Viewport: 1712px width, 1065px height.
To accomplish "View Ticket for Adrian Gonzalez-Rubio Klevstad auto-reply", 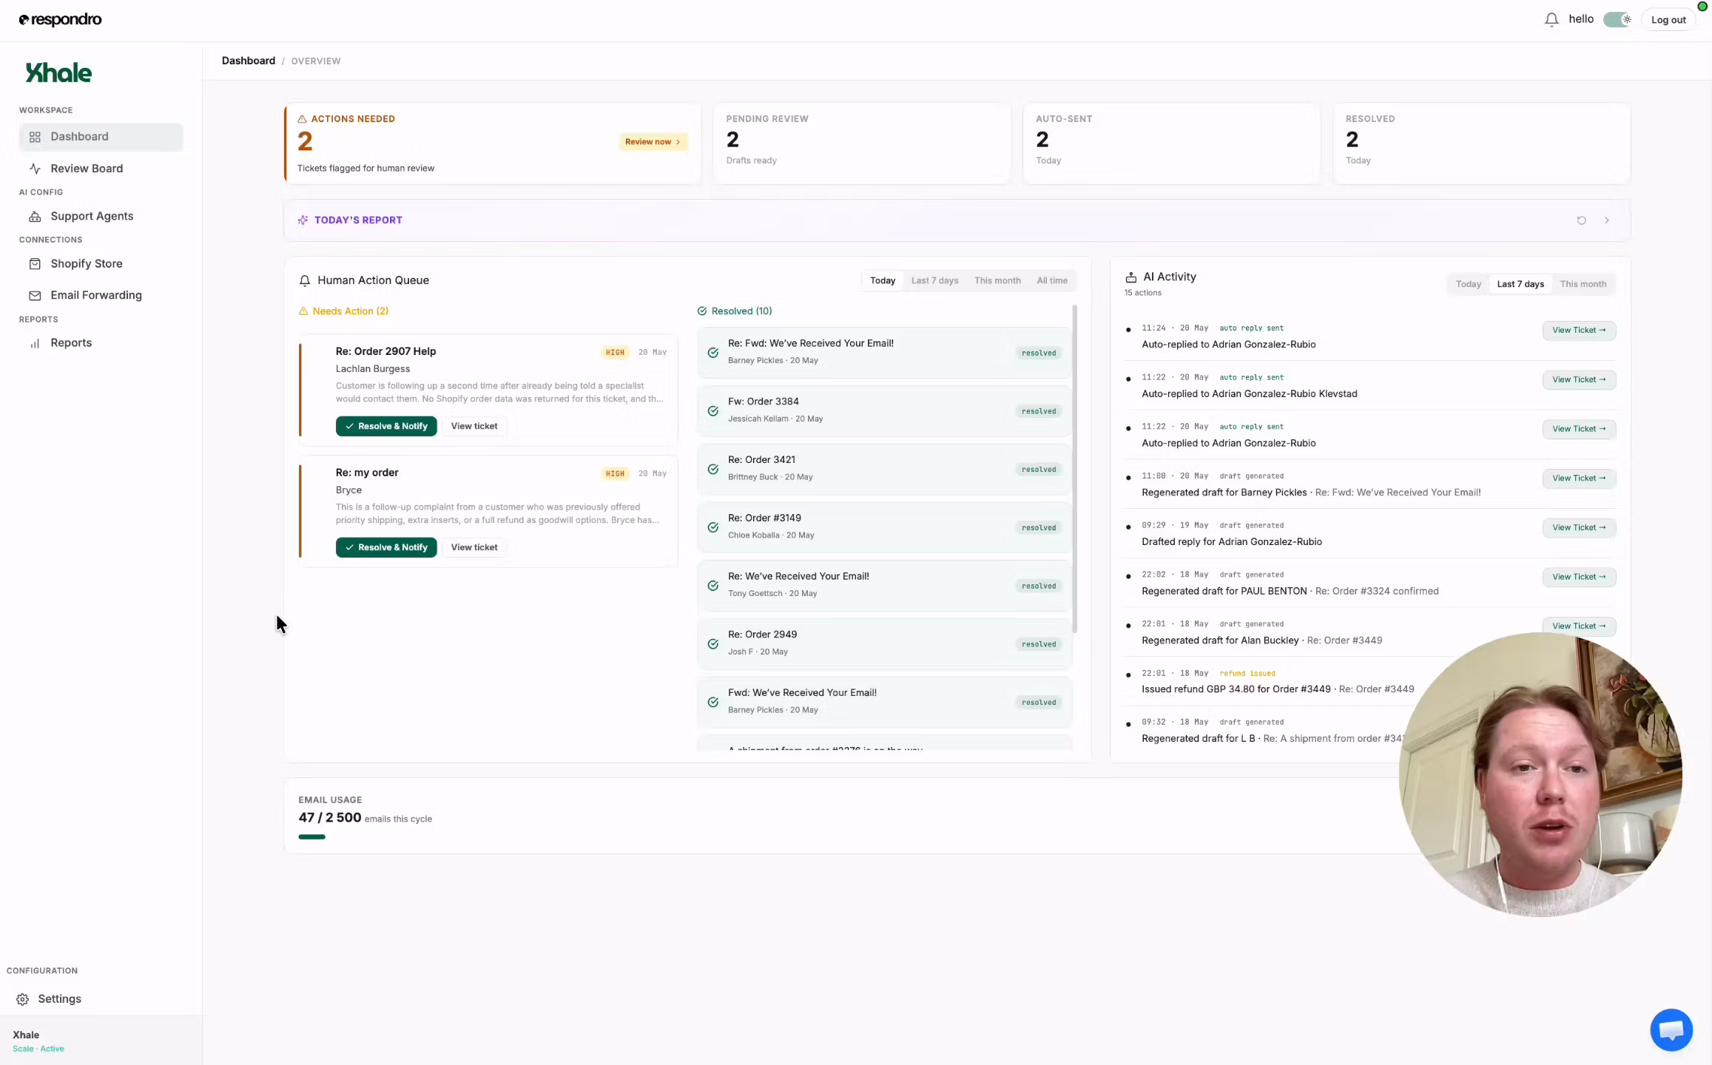I will tap(1579, 380).
